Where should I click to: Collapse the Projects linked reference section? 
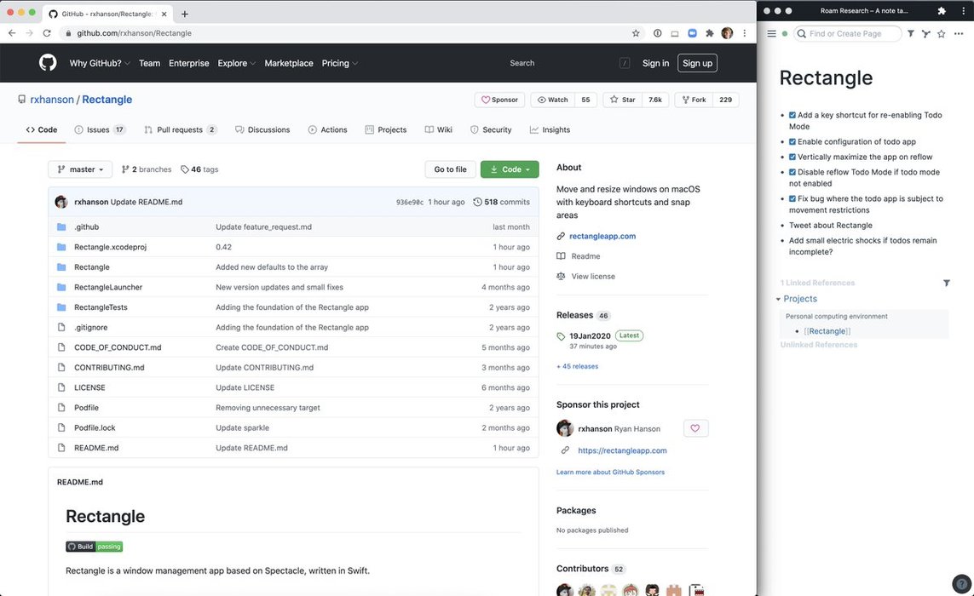point(778,299)
